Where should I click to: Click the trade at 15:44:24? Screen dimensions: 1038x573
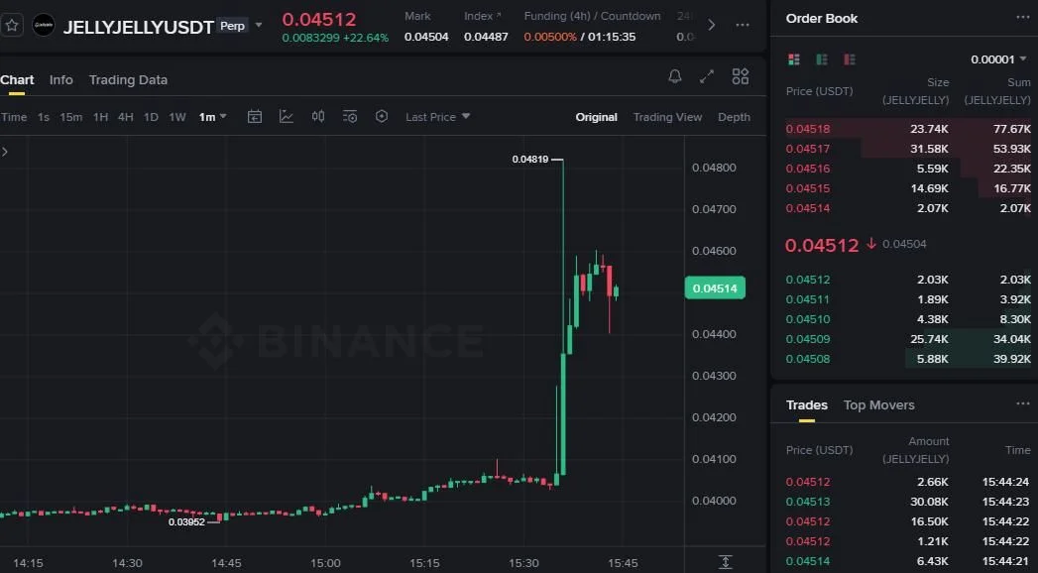(908, 482)
